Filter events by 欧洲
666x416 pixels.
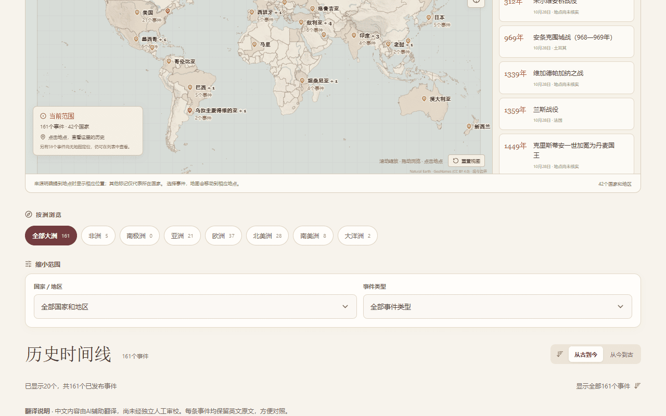coord(223,236)
